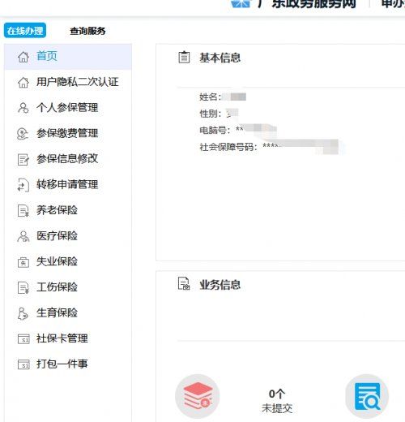The image size is (405, 422).
Task: Click the 基本信息 clipboard icon
Action: (184, 57)
